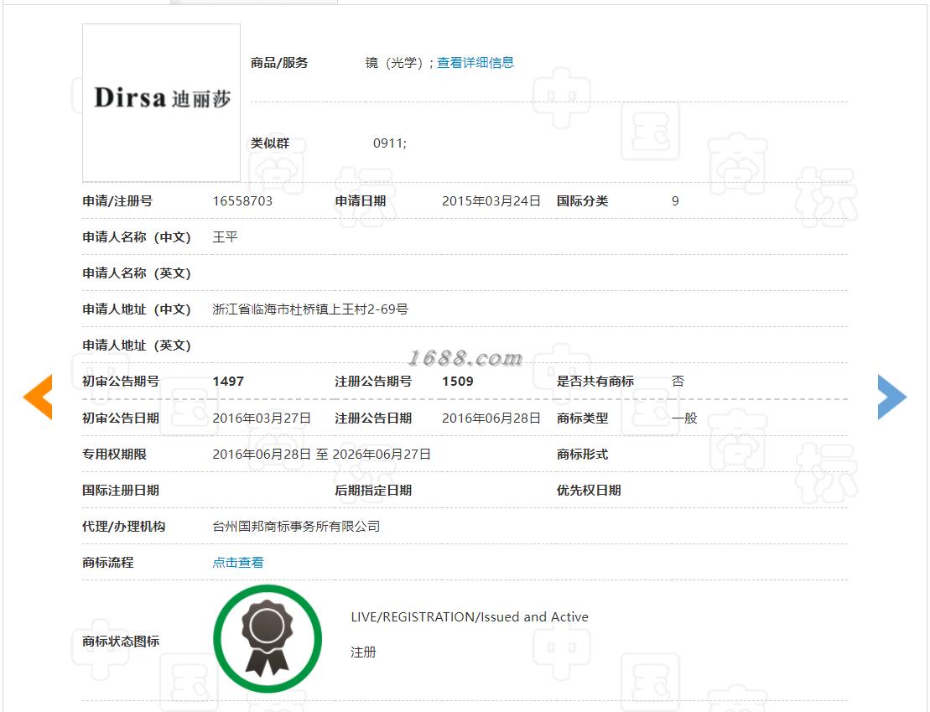Click the agency 台州国邦商标事务所有限公司
Image resolution: width=930 pixels, height=712 pixels.
(x=296, y=527)
